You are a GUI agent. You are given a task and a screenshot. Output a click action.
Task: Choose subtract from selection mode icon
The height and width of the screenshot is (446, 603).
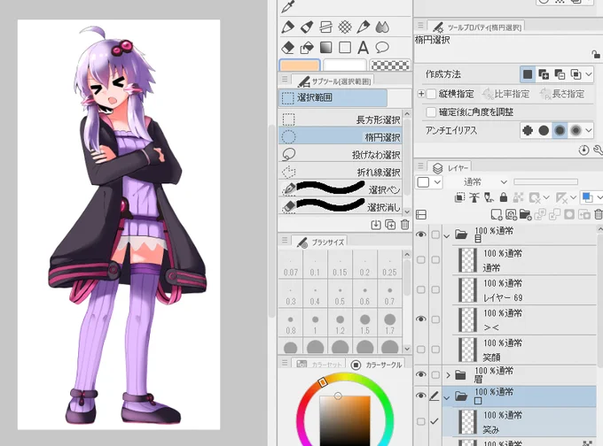560,74
